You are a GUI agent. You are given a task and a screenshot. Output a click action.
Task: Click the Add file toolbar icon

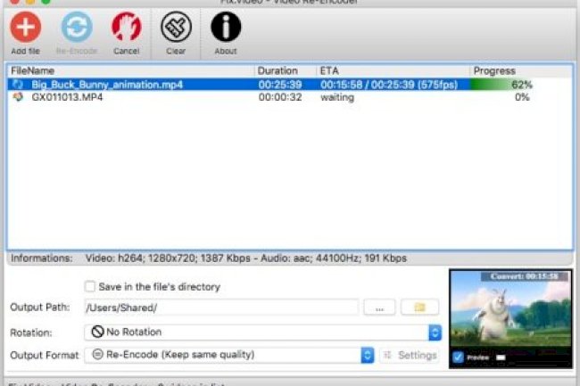tap(25, 27)
